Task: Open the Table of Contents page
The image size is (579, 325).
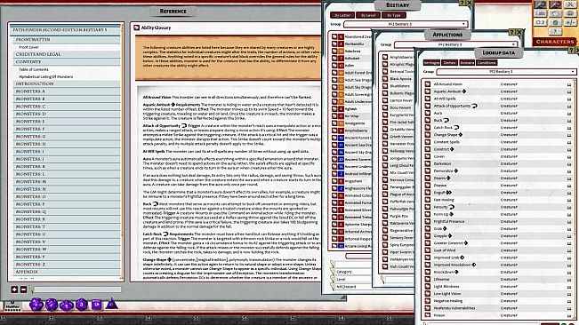Action: pyautogui.click(x=34, y=69)
